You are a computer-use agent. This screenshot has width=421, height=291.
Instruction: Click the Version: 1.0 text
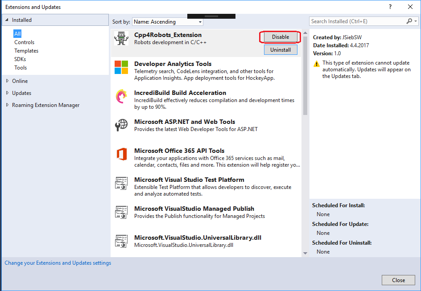coord(327,53)
